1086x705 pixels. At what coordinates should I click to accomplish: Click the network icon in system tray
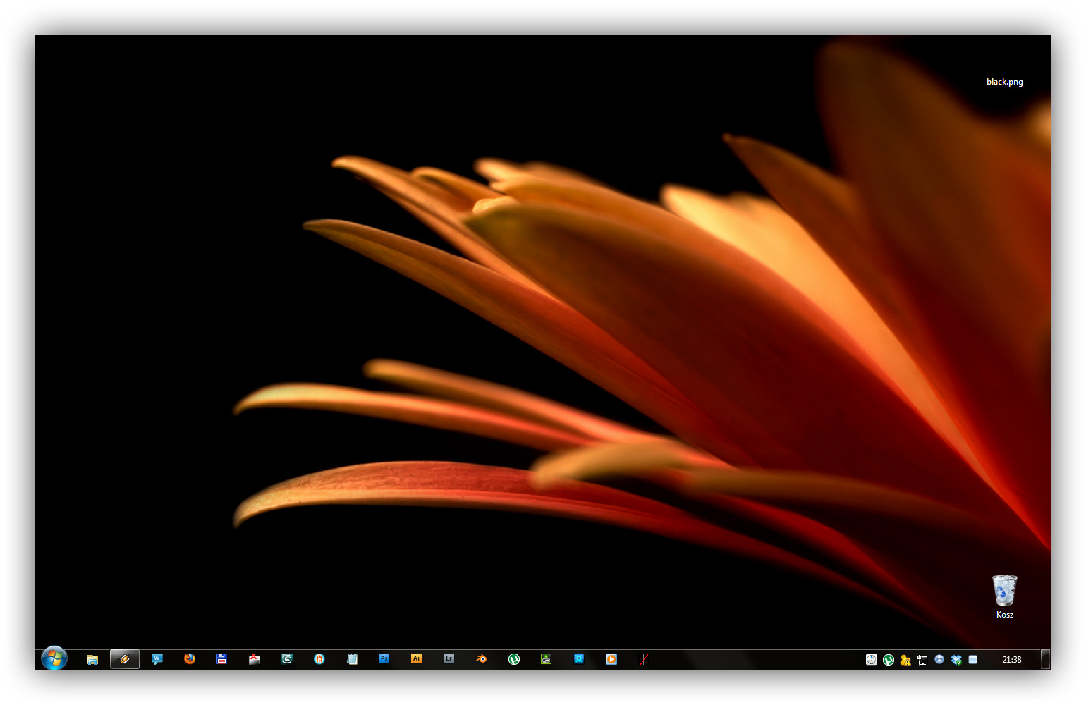click(x=922, y=660)
